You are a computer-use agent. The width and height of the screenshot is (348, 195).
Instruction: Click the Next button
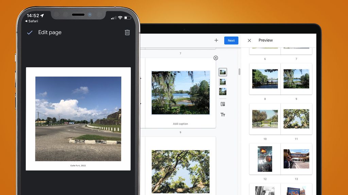click(x=231, y=40)
